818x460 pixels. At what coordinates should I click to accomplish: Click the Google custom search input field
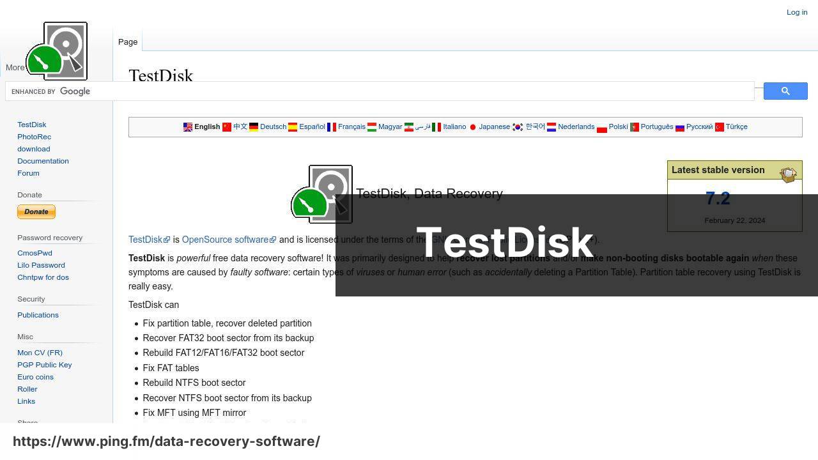pyautogui.click(x=380, y=91)
